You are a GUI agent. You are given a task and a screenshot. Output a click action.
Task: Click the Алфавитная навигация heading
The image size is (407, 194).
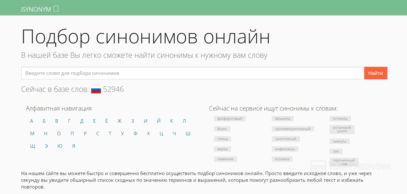(59, 109)
